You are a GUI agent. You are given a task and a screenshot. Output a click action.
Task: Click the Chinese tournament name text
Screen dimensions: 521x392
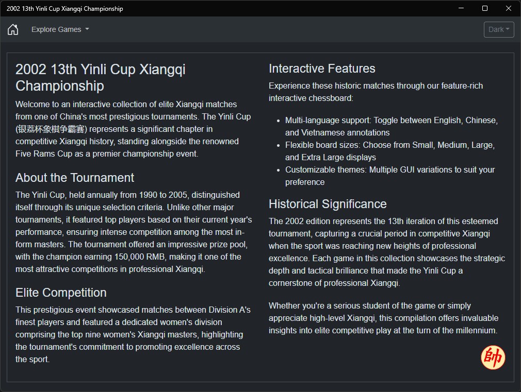pos(51,129)
